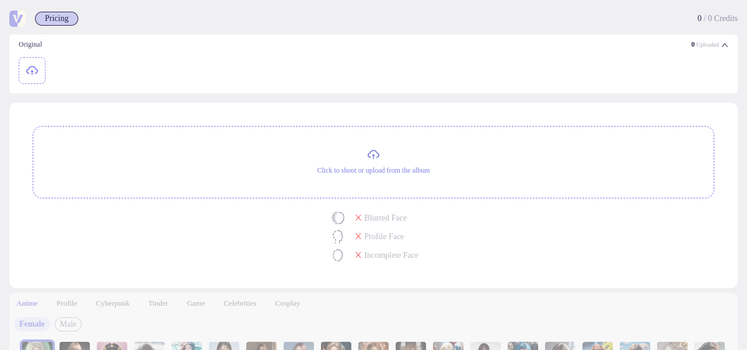The image size is (747, 350).
Task: Click the small upload cloud icon under Original
Action: (x=32, y=71)
